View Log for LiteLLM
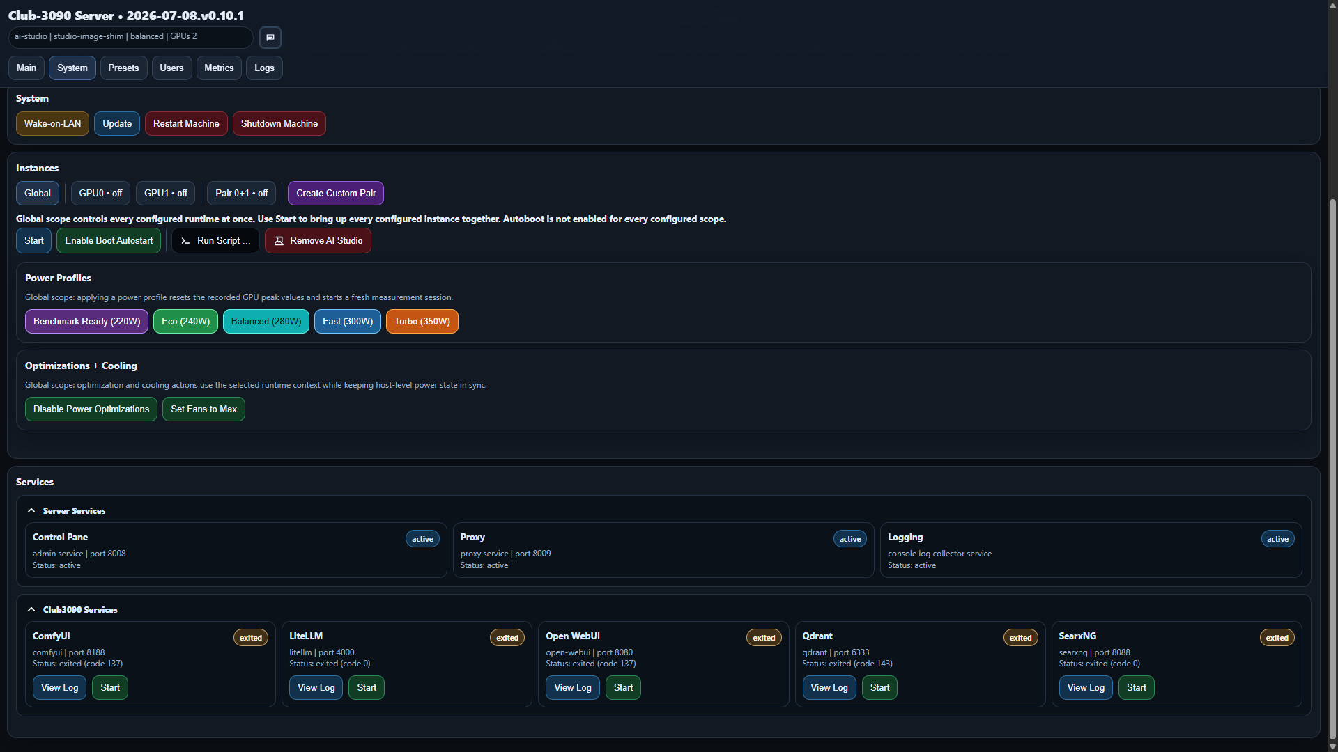The height and width of the screenshot is (752, 1338). pos(316,688)
